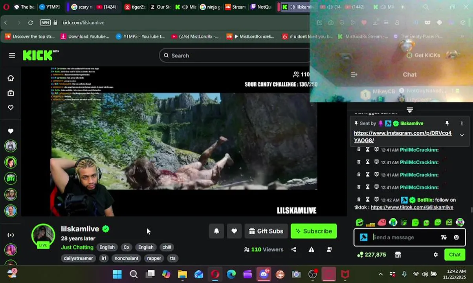Click moderator badge icon in chat input
This screenshot has height=283, width=473.
coord(364,237)
